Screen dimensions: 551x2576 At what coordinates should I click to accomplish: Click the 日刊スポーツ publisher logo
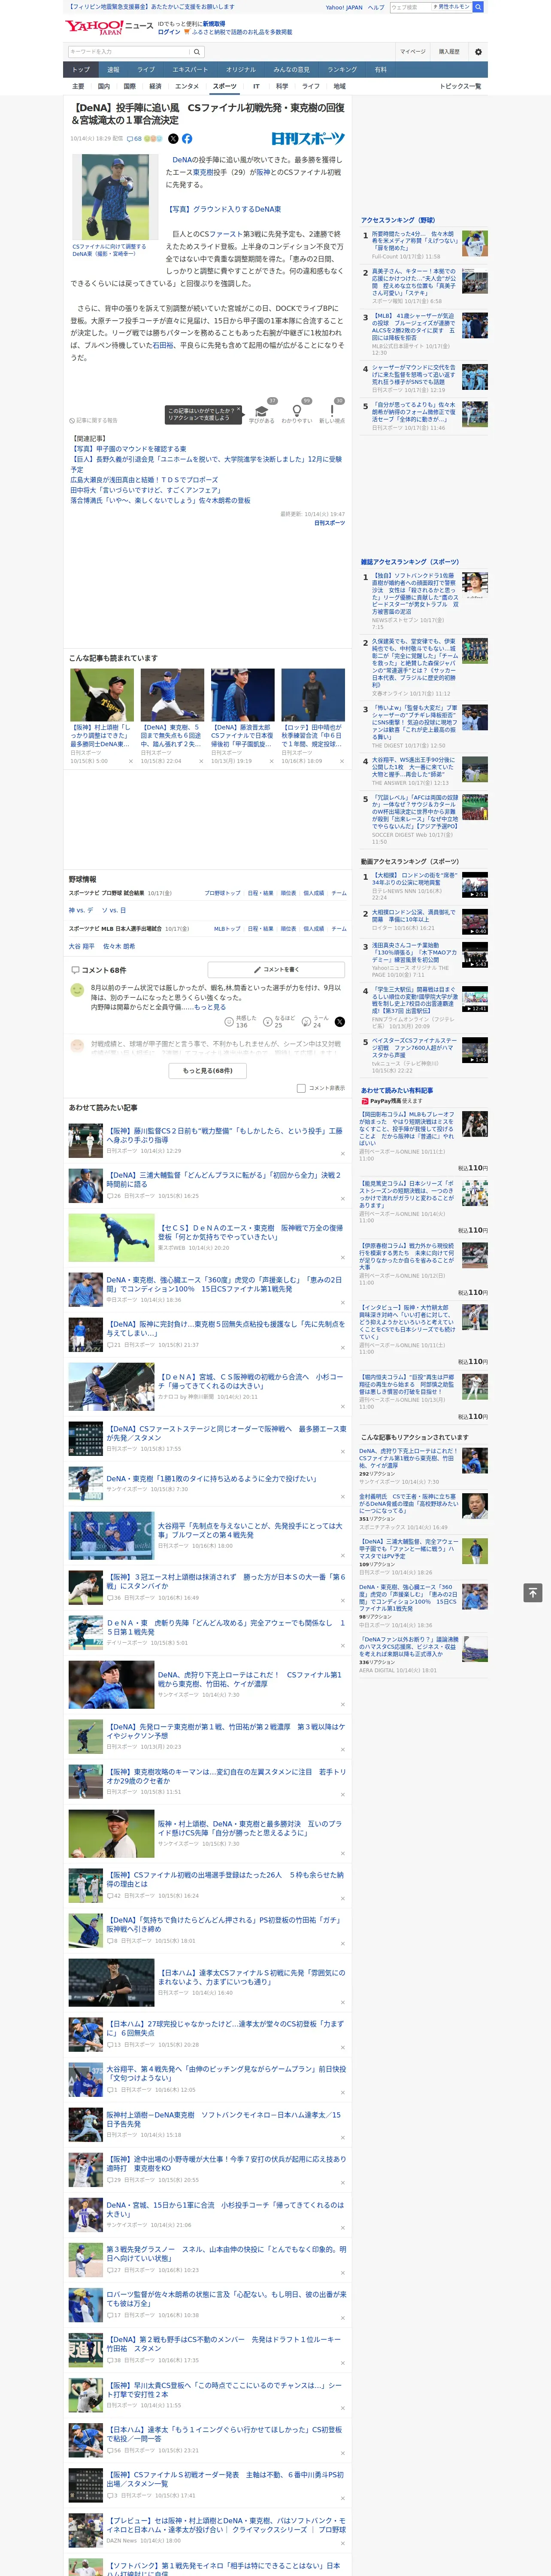(308, 139)
